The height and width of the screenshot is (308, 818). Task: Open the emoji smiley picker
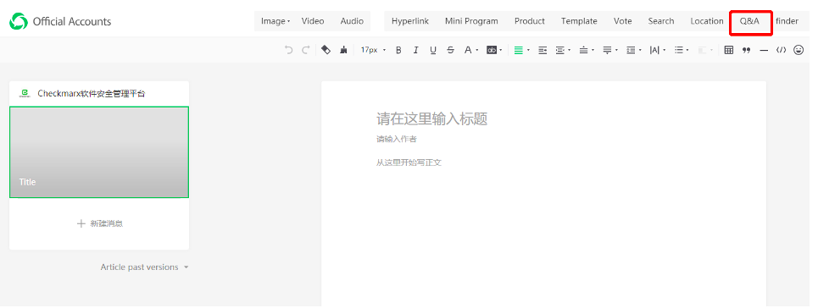(x=799, y=50)
